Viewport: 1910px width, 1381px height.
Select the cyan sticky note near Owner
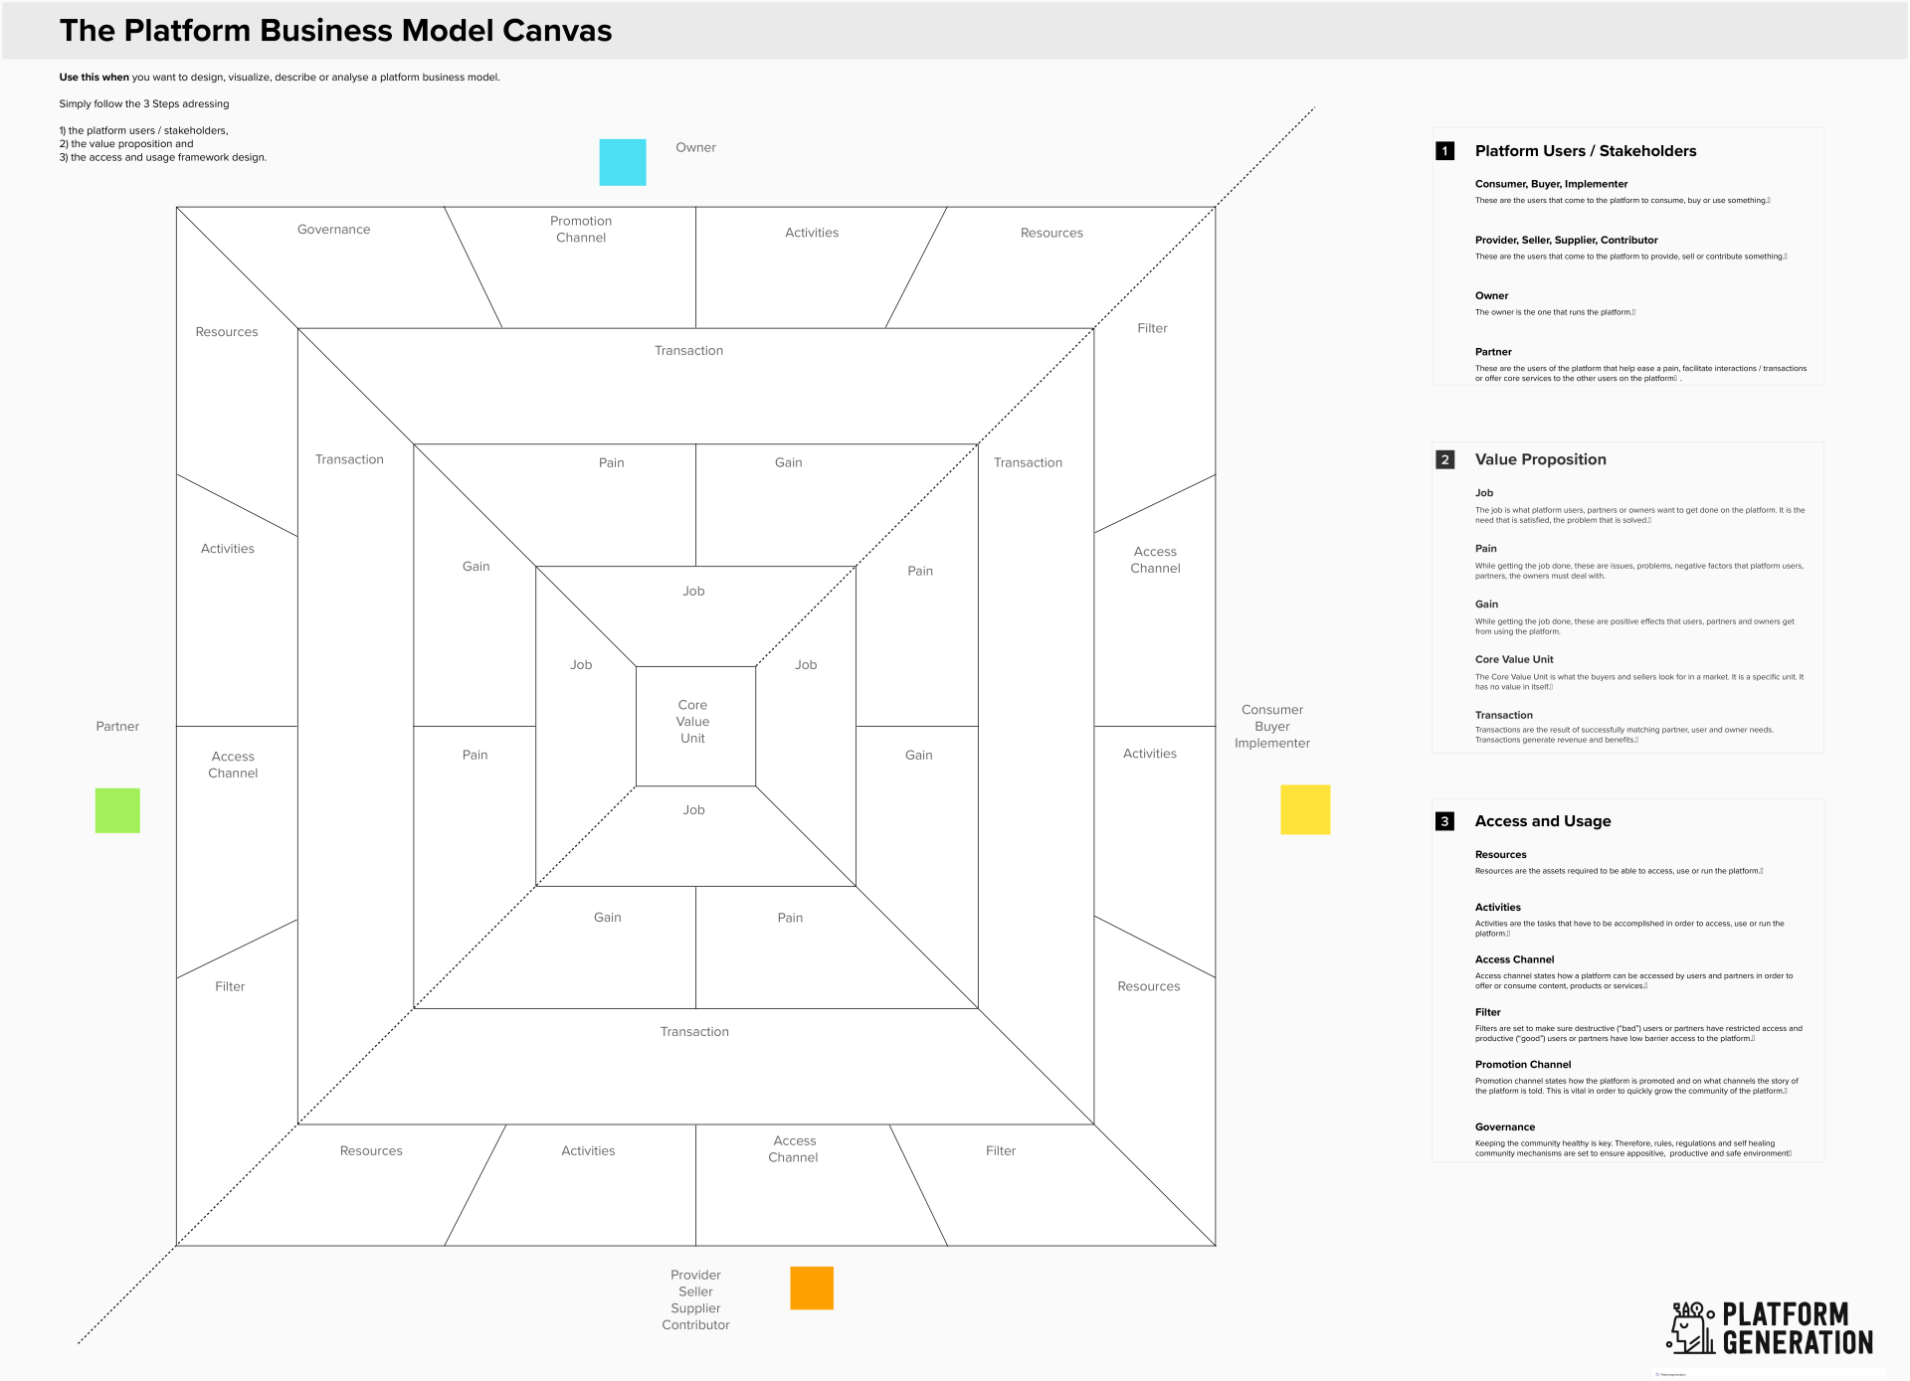pyautogui.click(x=622, y=162)
